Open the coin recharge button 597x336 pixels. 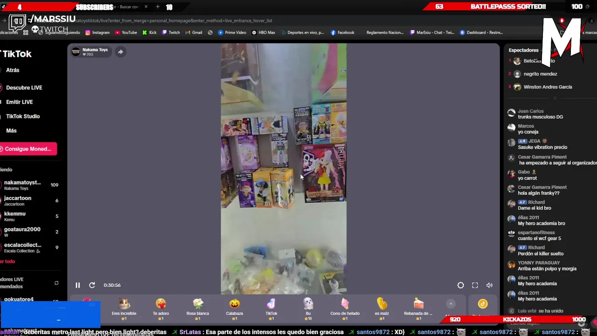tap(482, 304)
